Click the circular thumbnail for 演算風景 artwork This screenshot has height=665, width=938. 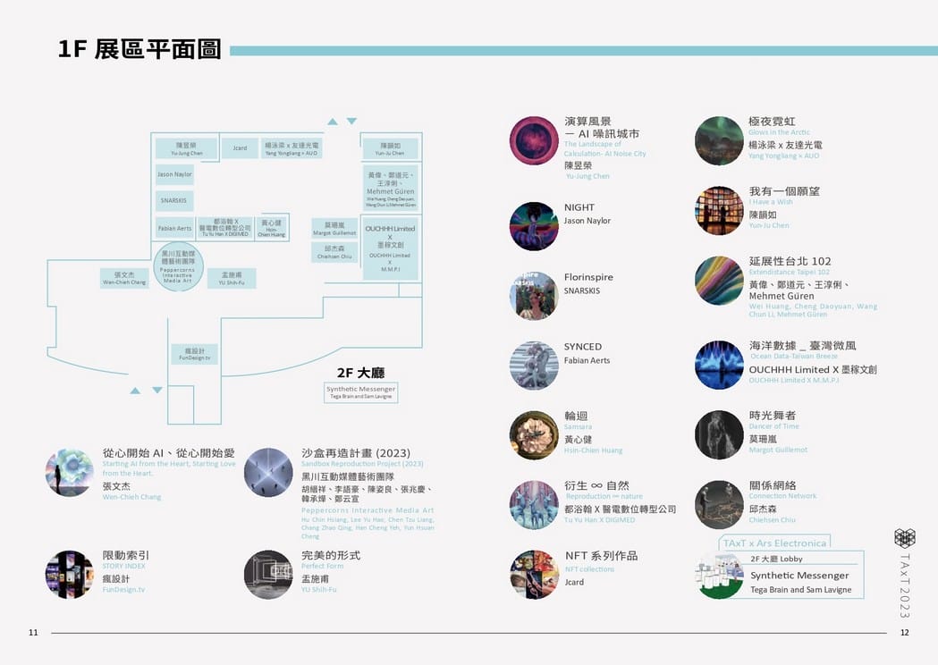534,140
